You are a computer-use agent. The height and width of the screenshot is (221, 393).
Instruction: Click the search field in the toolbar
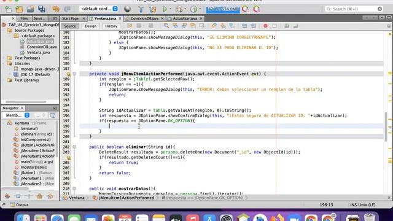click(354, 9)
